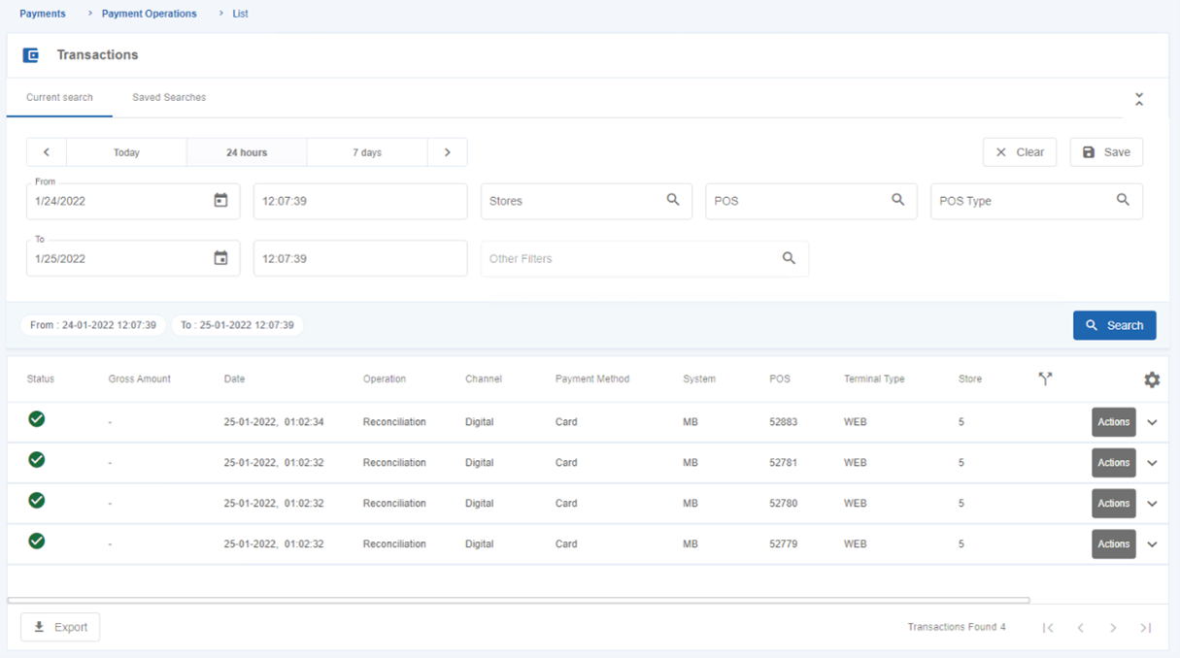Click the Stores search magnifier icon

pyautogui.click(x=673, y=200)
